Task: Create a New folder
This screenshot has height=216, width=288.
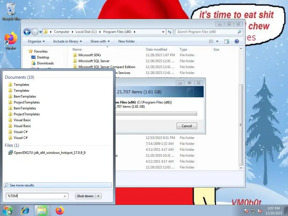Action: (127, 41)
